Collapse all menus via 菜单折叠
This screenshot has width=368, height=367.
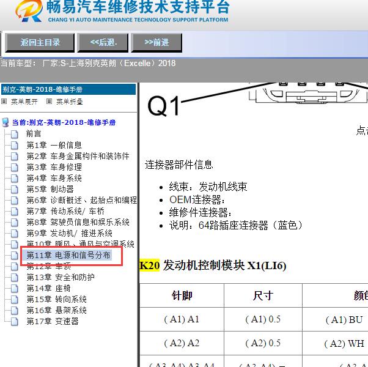click(70, 102)
